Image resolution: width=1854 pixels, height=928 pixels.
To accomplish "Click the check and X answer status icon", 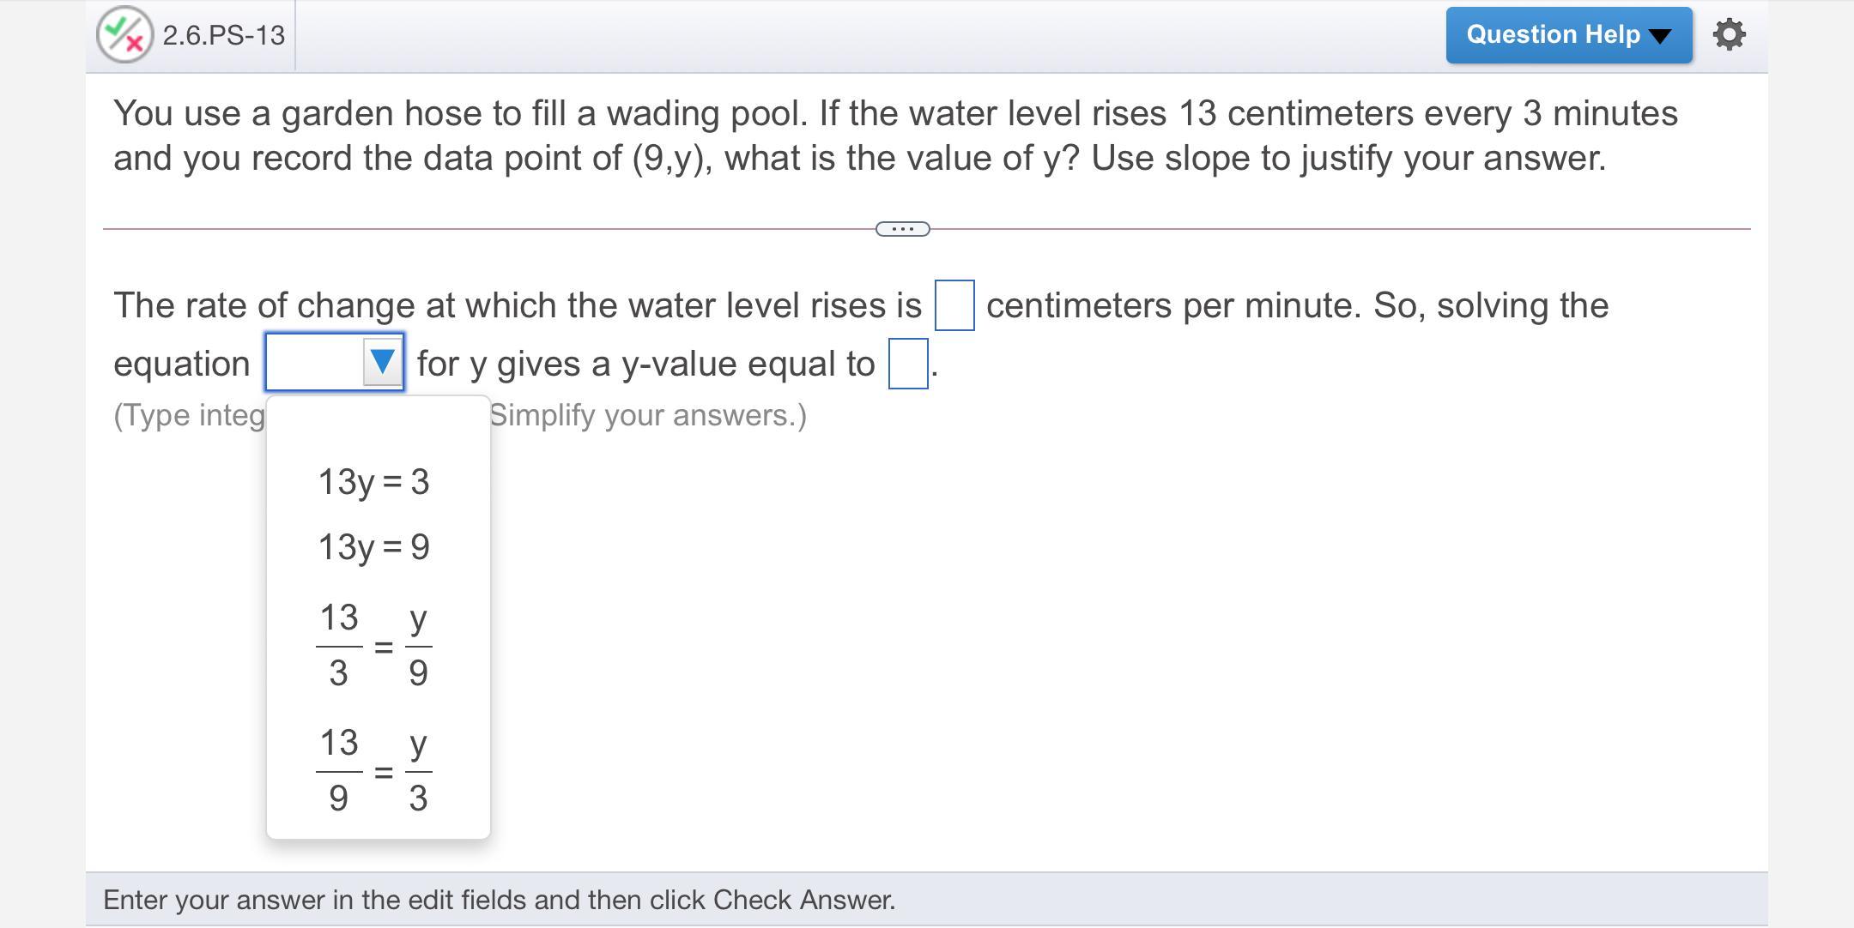I will tap(124, 35).
